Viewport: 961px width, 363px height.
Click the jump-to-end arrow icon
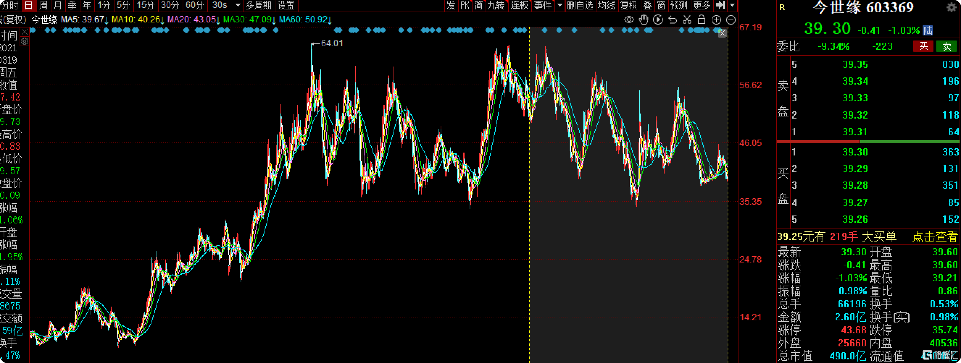(x=720, y=5)
